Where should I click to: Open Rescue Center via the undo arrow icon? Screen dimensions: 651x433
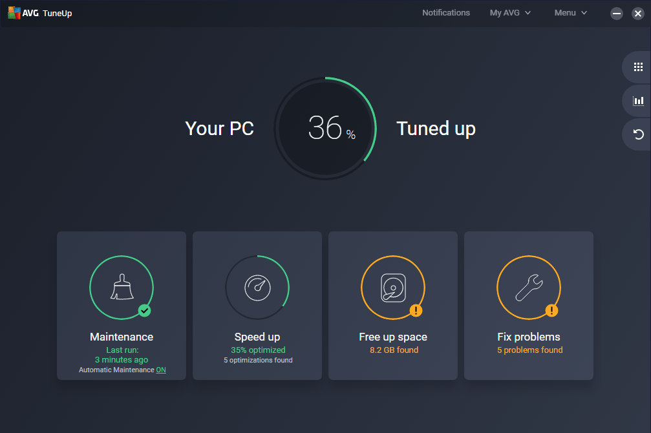click(637, 134)
